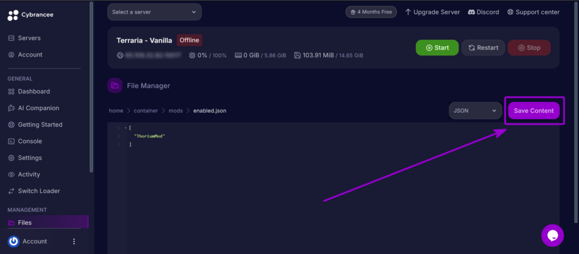Click the Cybrancee logo icon
Viewport: 579px width, 254px height.
(13, 15)
